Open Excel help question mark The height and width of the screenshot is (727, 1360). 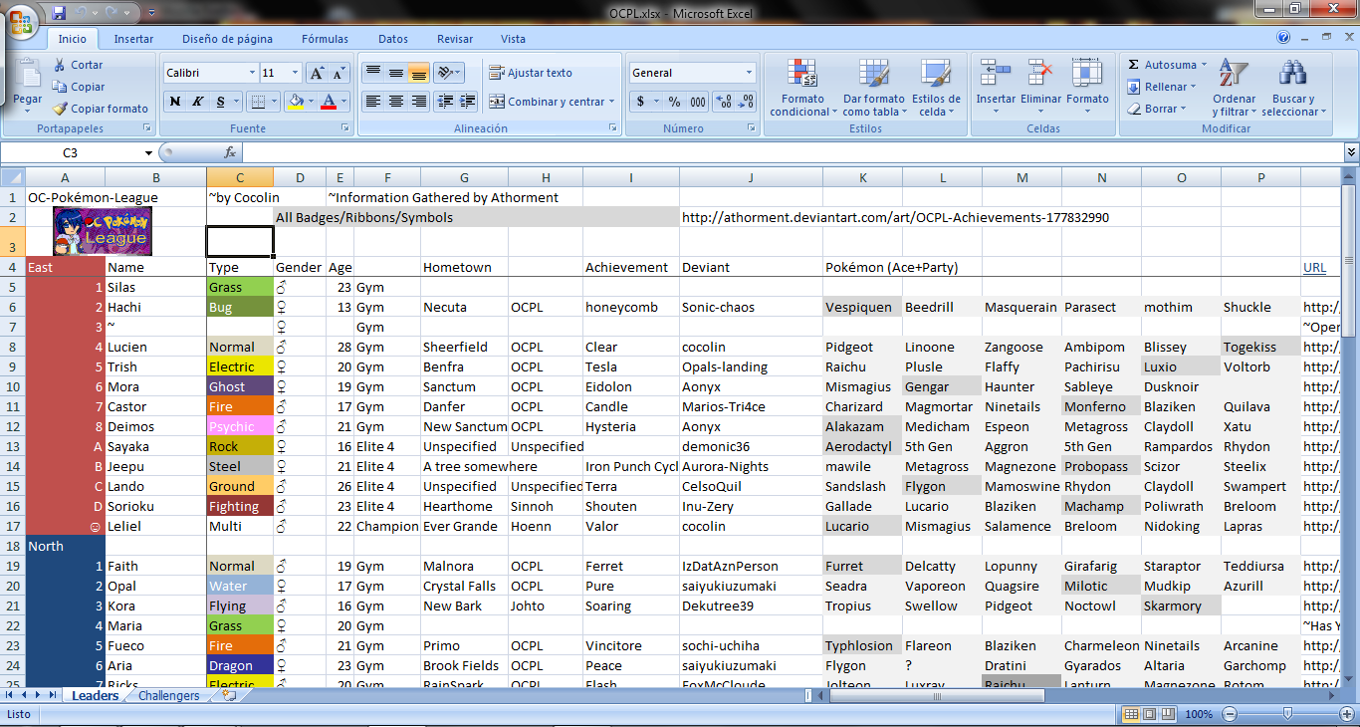click(1283, 38)
